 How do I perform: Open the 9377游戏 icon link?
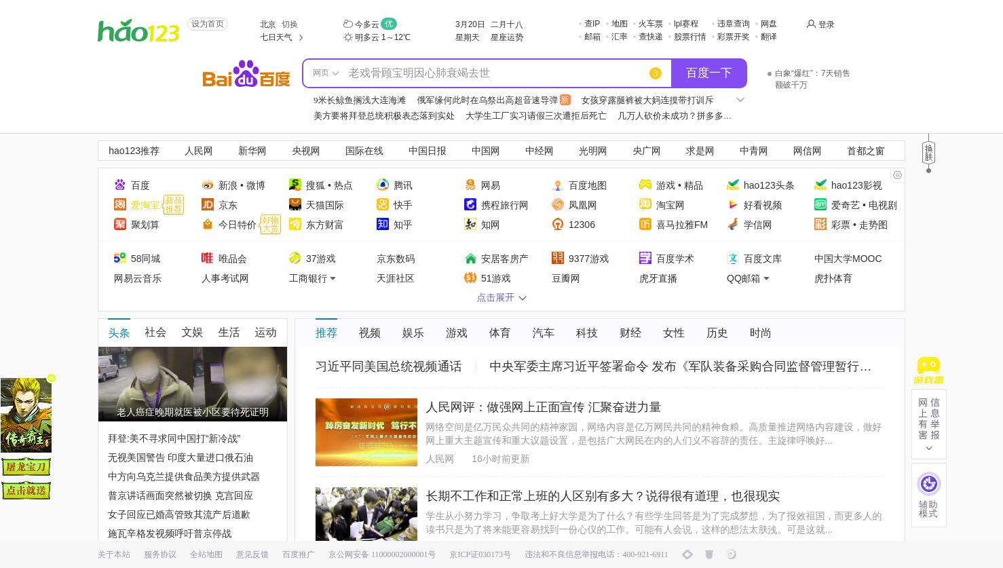click(558, 258)
